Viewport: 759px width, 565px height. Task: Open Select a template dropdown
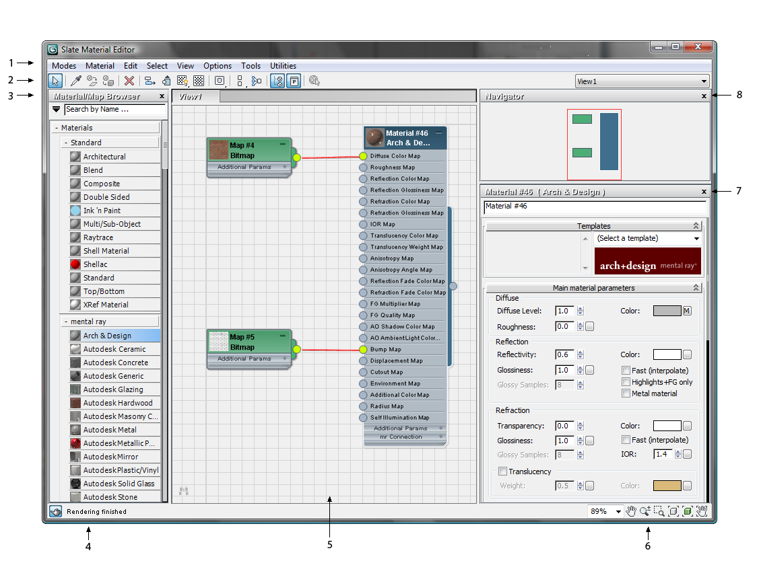(x=648, y=238)
